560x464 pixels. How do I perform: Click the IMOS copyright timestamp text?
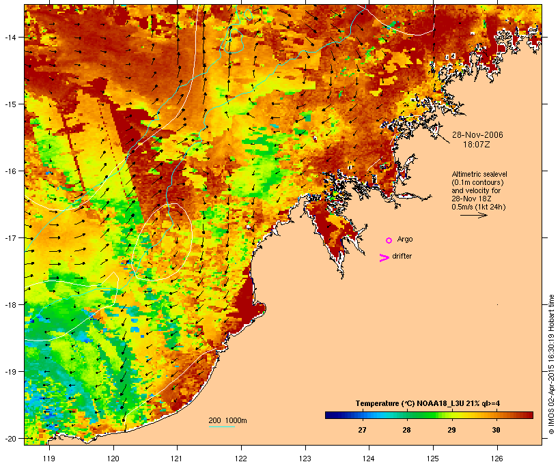point(551,364)
